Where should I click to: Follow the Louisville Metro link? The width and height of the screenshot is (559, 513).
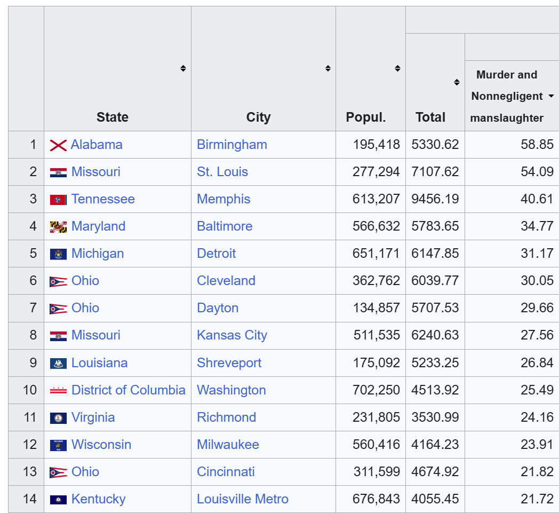[242, 499]
